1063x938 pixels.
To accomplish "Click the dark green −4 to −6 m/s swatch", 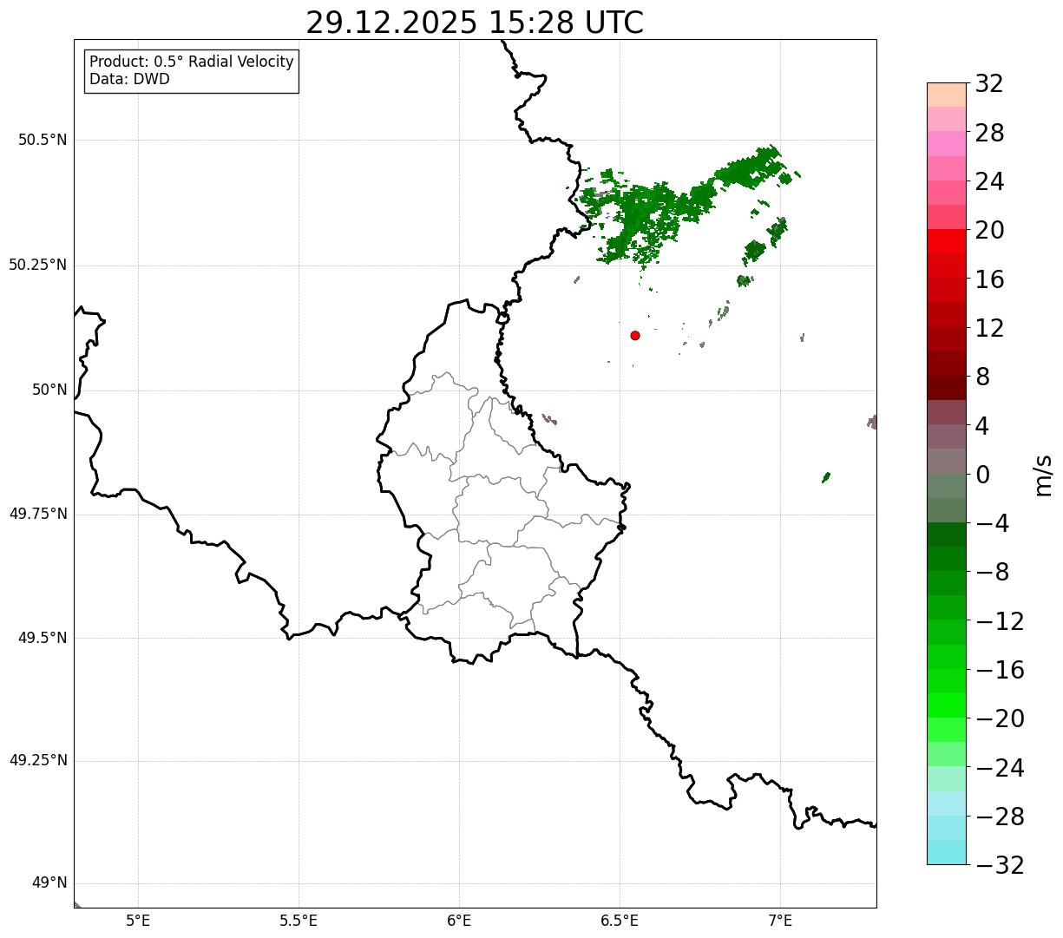I will [947, 535].
